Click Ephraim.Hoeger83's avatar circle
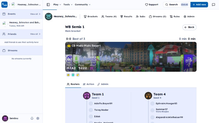219x123 pixels. pos(152,104)
